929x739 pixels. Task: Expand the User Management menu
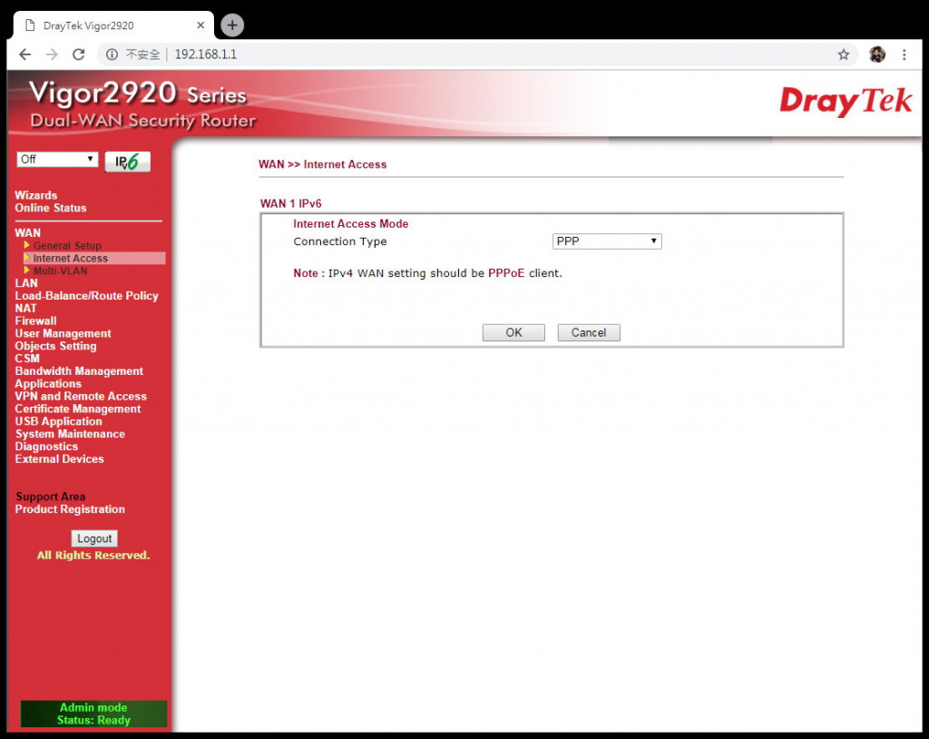[x=63, y=333]
